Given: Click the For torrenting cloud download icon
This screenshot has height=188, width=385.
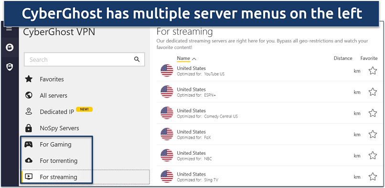Looking at the screenshot, I should tap(29, 160).
